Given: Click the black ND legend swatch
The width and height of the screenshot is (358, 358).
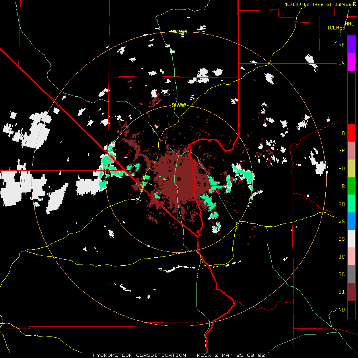Looking at the screenshot, I should pyautogui.click(x=351, y=309).
